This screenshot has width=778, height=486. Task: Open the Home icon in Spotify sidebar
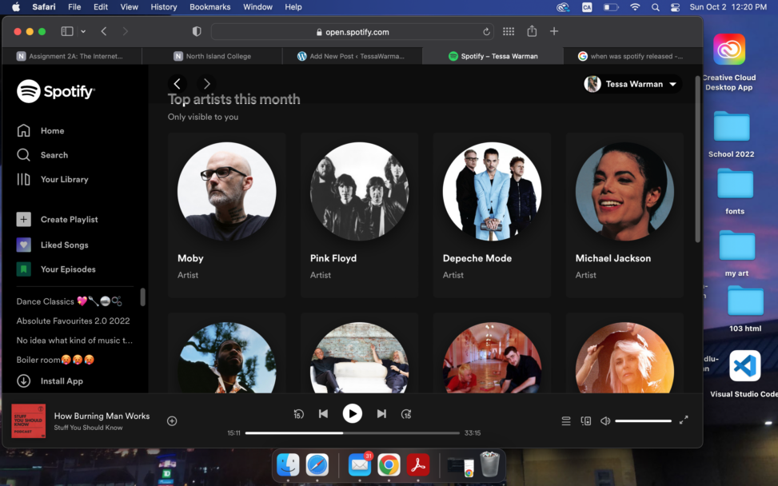(23, 130)
